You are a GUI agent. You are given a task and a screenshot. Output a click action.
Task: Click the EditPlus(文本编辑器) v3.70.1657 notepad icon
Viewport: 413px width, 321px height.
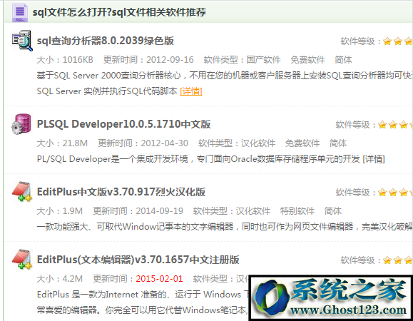22,259
